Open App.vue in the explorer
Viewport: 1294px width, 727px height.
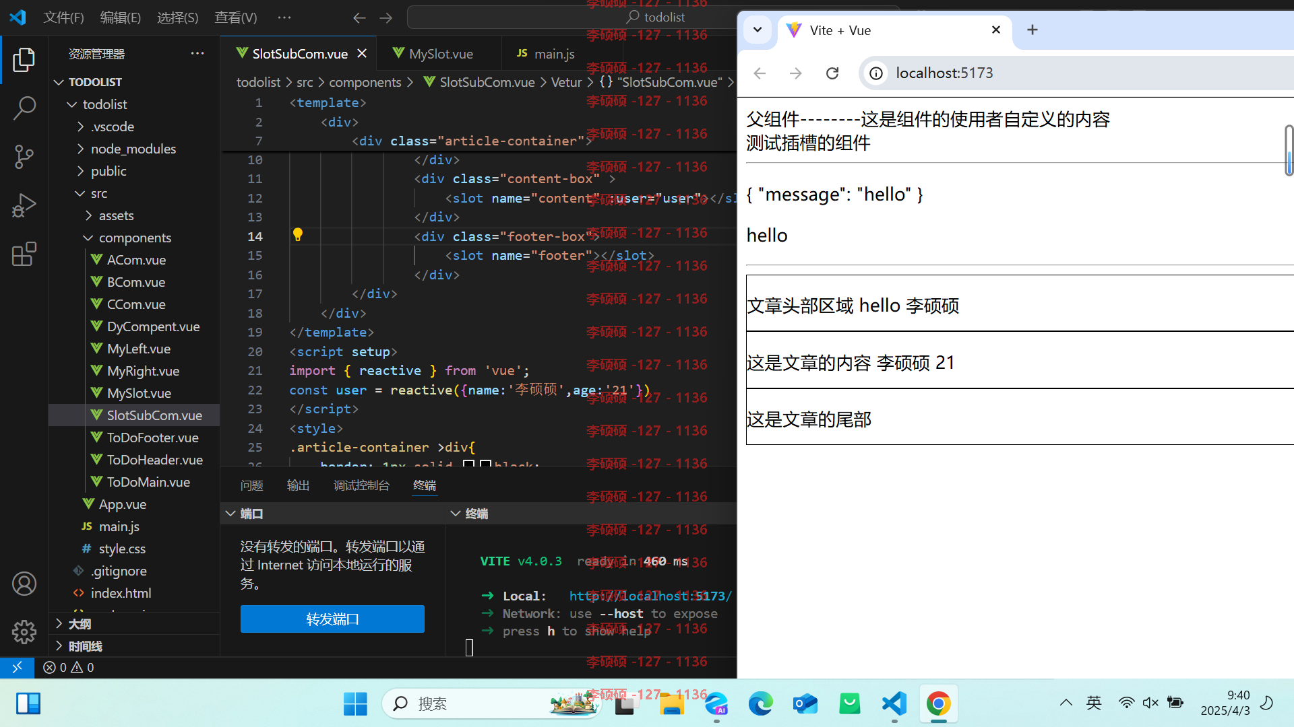[123, 504]
